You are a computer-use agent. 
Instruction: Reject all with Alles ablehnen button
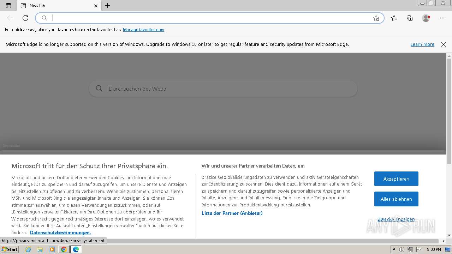pos(396,199)
